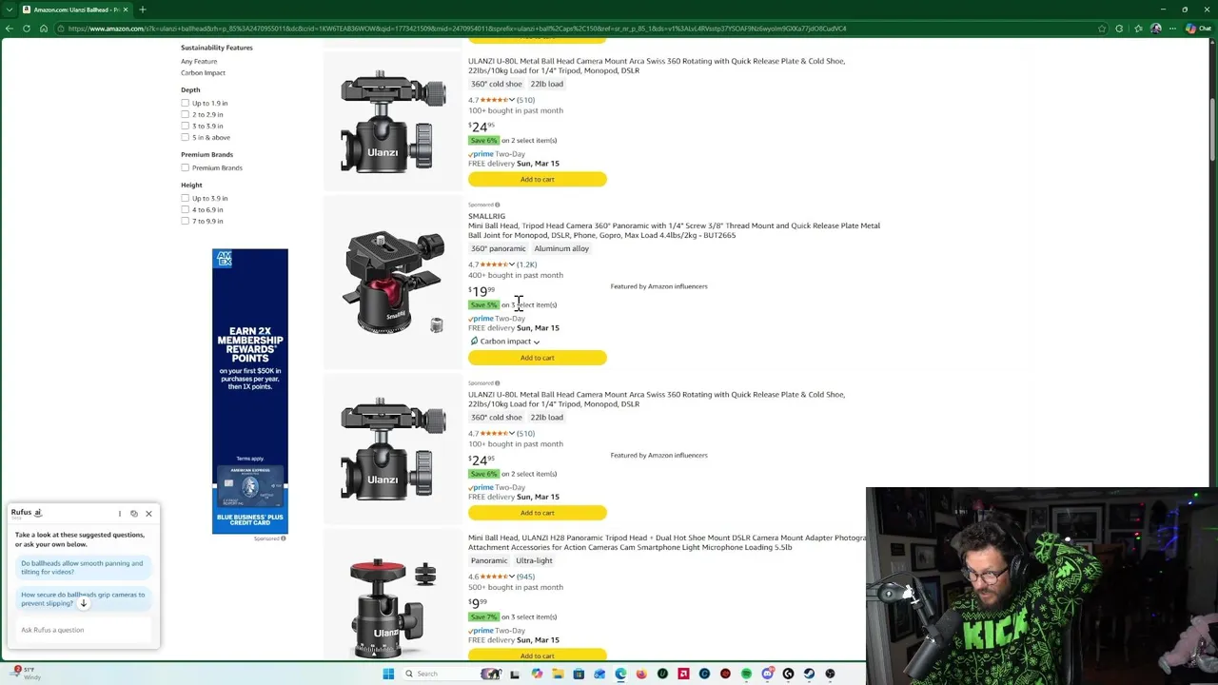The image size is (1218, 685).
Task: Open Windows Start menu
Action: pyautogui.click(x=388, y=674)
